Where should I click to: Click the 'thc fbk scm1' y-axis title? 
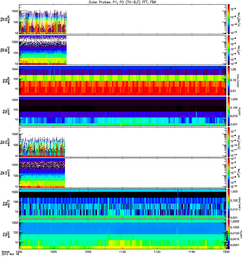pos(6,234)
